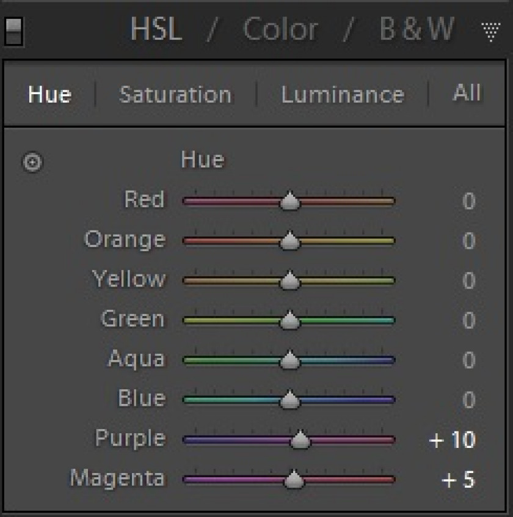Screen dimensions: 513x517
Task: Select the targeted adjustment tool icon
Action: point(32,162)
